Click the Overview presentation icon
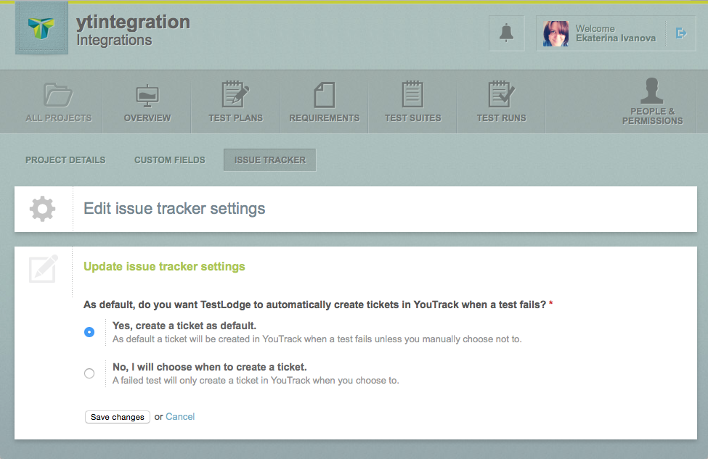The image size is (708, 459). (147, 95)
